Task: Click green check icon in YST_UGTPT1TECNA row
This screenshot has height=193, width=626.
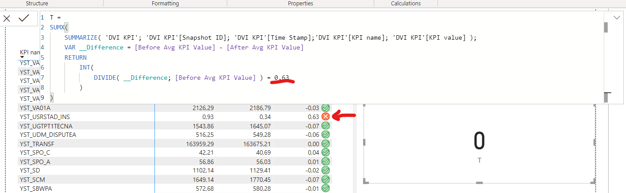Action: click(326, 126)
